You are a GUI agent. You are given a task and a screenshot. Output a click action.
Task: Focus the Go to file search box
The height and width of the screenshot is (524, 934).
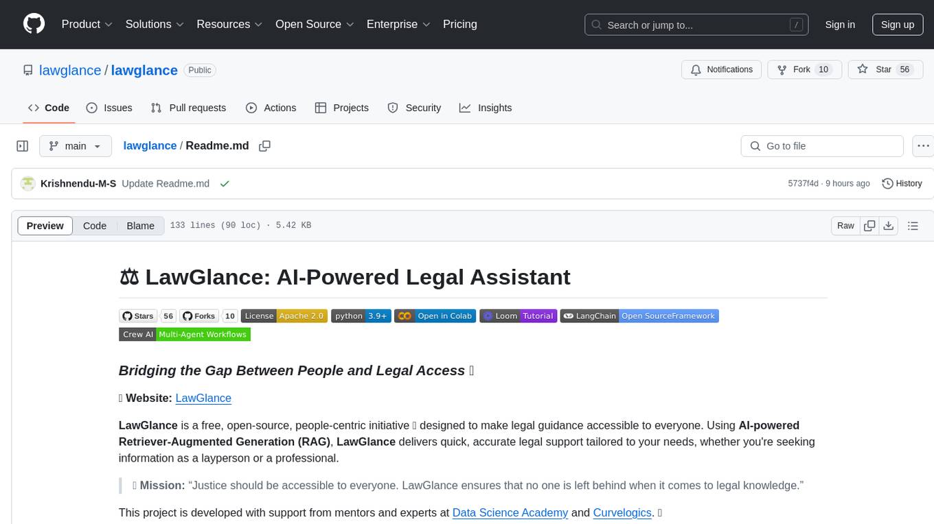[822, 146]
